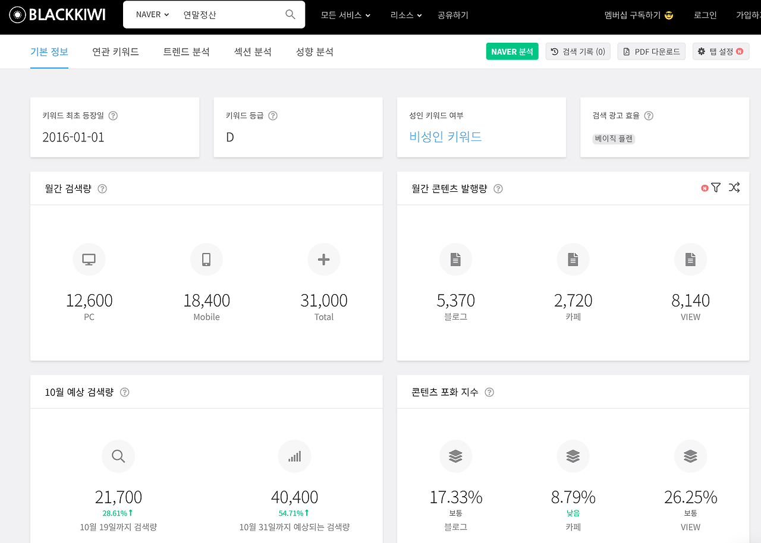Click the 베이직 플랜 badge
The height and width of the screenshot is (543, 761).
614,139
